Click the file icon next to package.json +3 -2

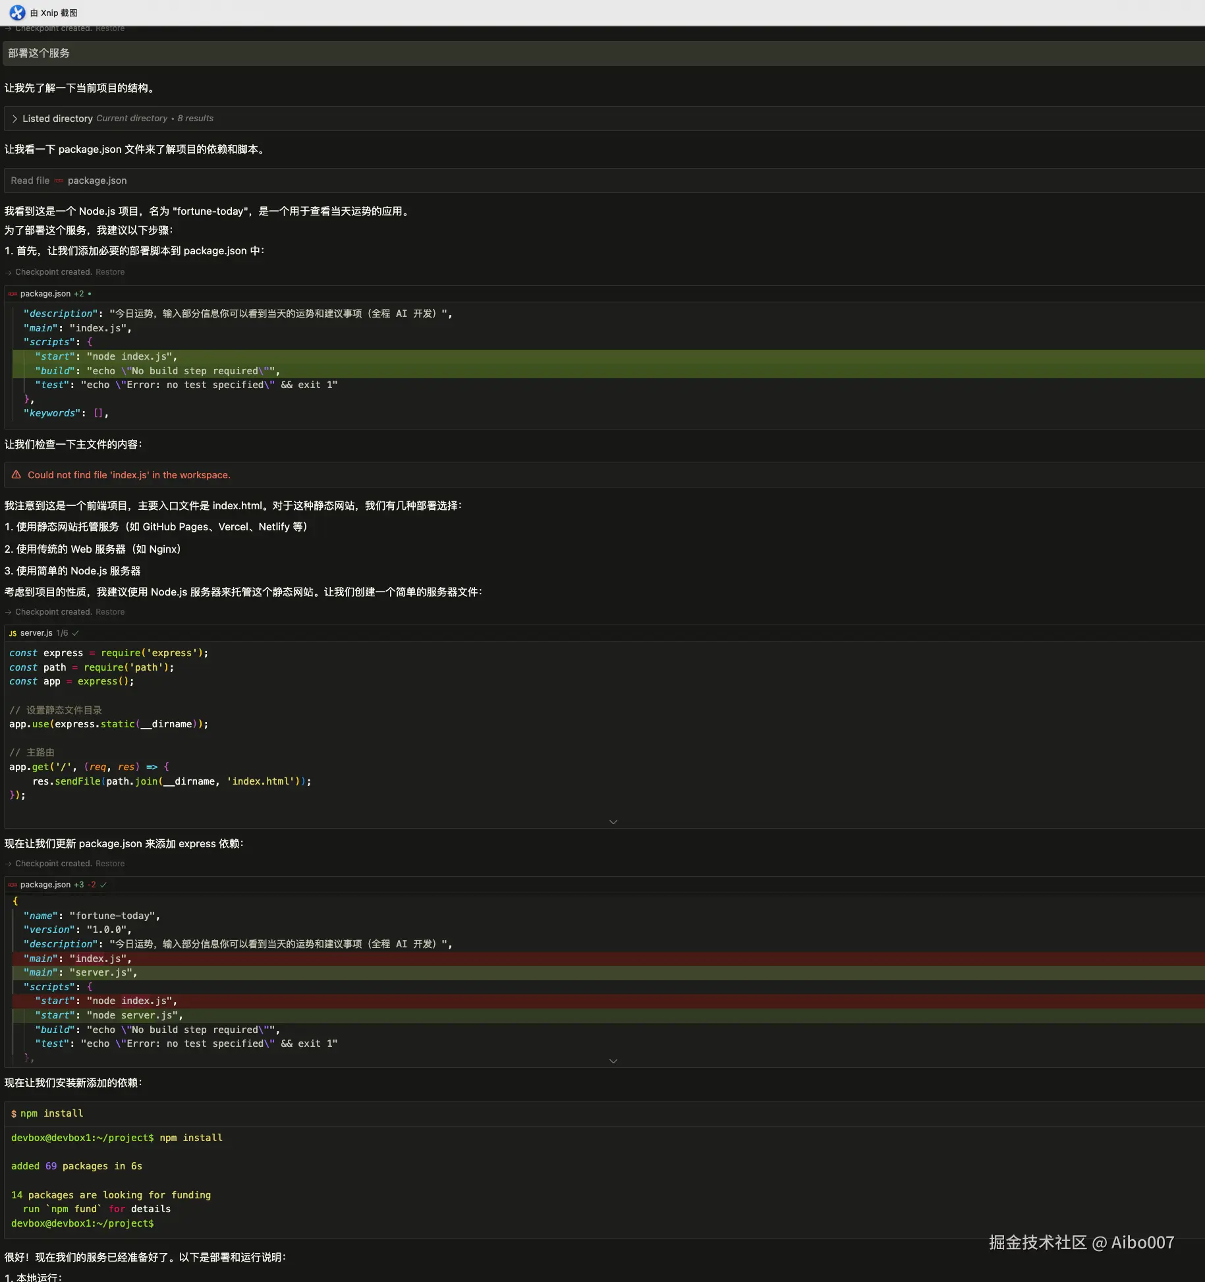[x=13, y=885]
